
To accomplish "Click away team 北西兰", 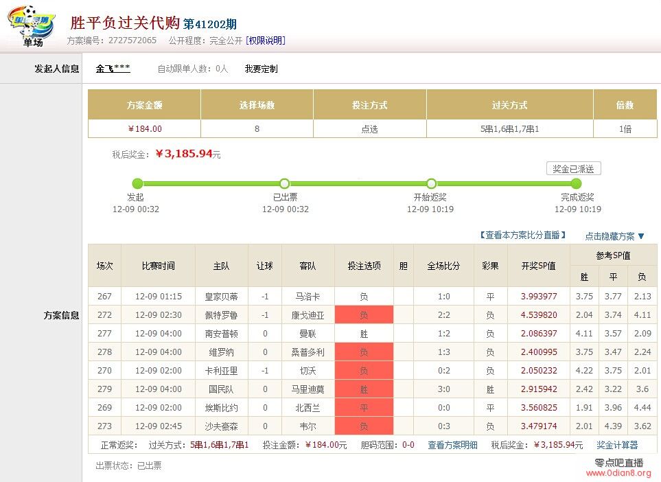I will pyautogui.click(x=308, y=408).
